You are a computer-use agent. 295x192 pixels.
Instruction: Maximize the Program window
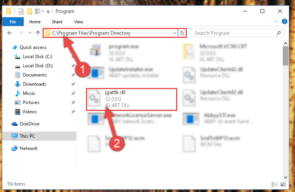point(262,11)
